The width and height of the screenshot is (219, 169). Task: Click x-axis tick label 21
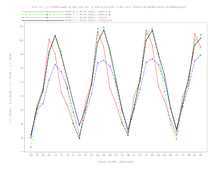[73, 155]
